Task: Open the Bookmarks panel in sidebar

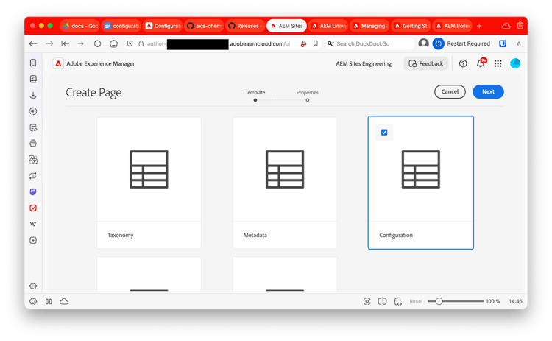Action: 33,63
